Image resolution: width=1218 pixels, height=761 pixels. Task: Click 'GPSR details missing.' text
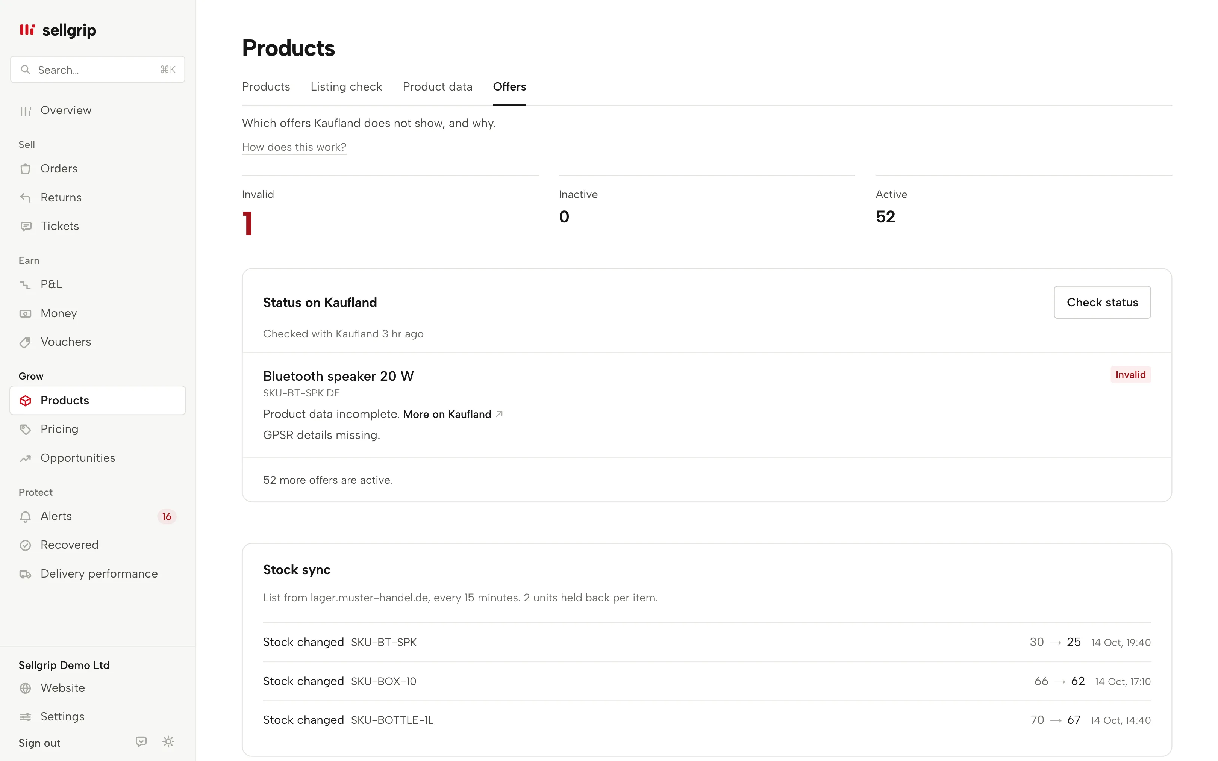click(322, 435)
